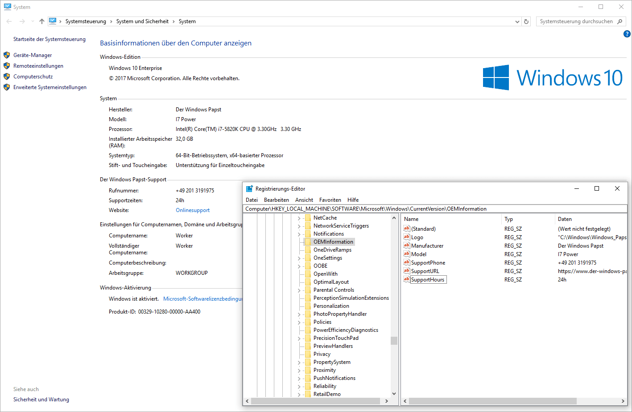Click the shield icon next to Geräte-Manager
The height and width of the screenshot is (412, 632).
click(7, 55)
